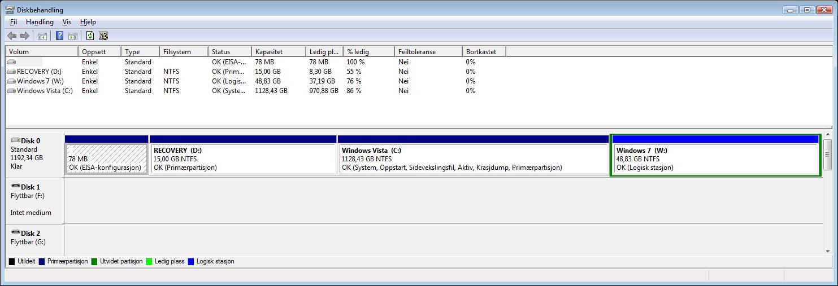Sort by the Kapasitet column header

pos(279,51)
